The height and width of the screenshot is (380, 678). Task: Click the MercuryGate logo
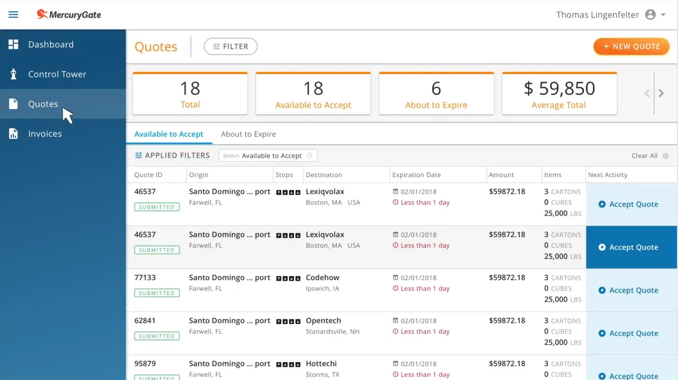point(69,15)
